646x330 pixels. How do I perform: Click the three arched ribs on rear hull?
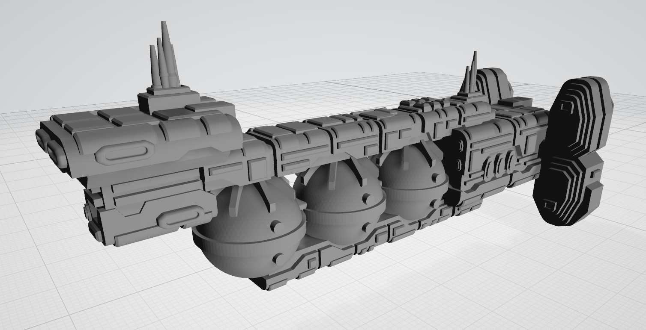click(x=499, y=165)
